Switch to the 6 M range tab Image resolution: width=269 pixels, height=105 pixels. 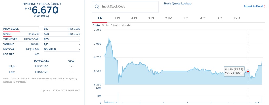(x=151, y=18)
